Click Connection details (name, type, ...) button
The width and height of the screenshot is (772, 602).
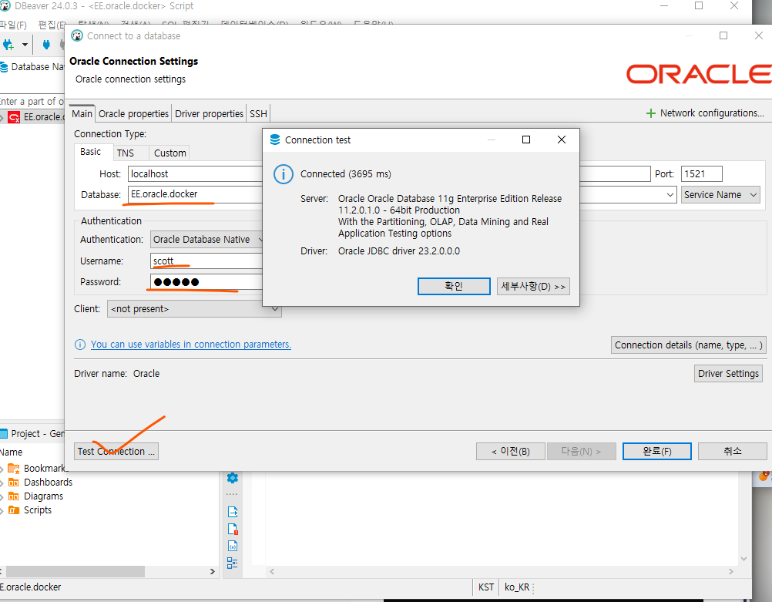click(x=688, y=345)
